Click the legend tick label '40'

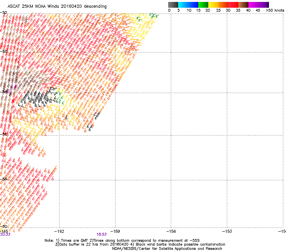pyautogui.click(x=248, y=10)
